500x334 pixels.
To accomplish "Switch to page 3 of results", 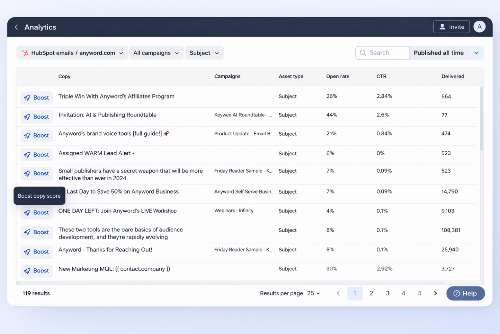I will (387, 293).
